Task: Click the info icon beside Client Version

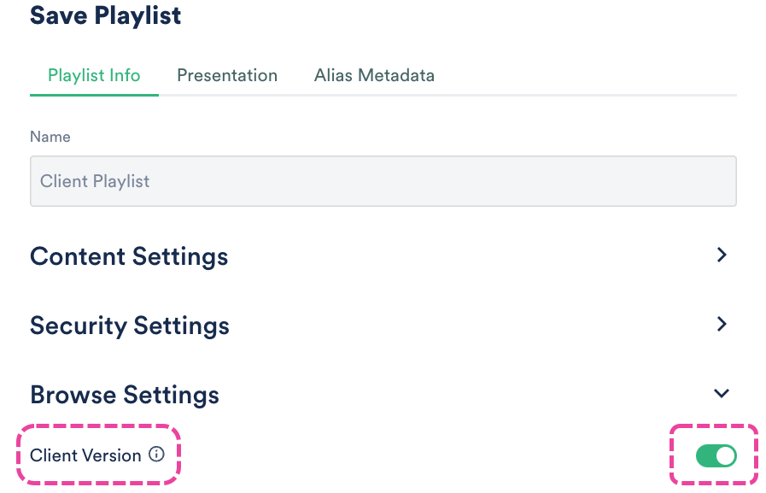Action: [156, 455]
